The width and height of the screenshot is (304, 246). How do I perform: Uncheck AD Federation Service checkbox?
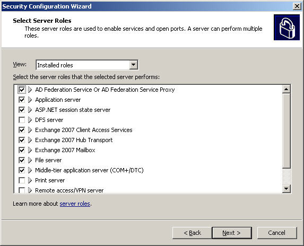(x=22, y=90)
